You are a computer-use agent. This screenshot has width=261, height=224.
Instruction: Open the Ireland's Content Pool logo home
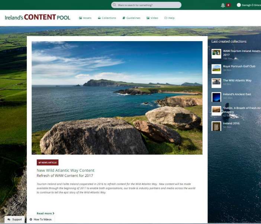(x=38, y=17)
